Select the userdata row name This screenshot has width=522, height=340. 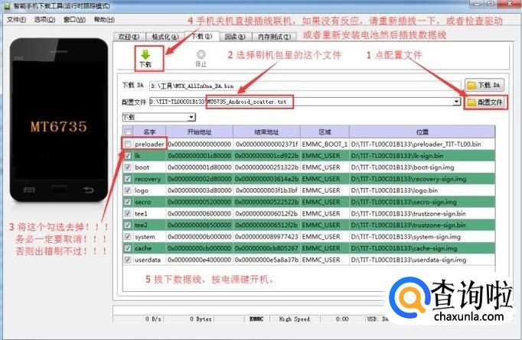pos(148,260)
